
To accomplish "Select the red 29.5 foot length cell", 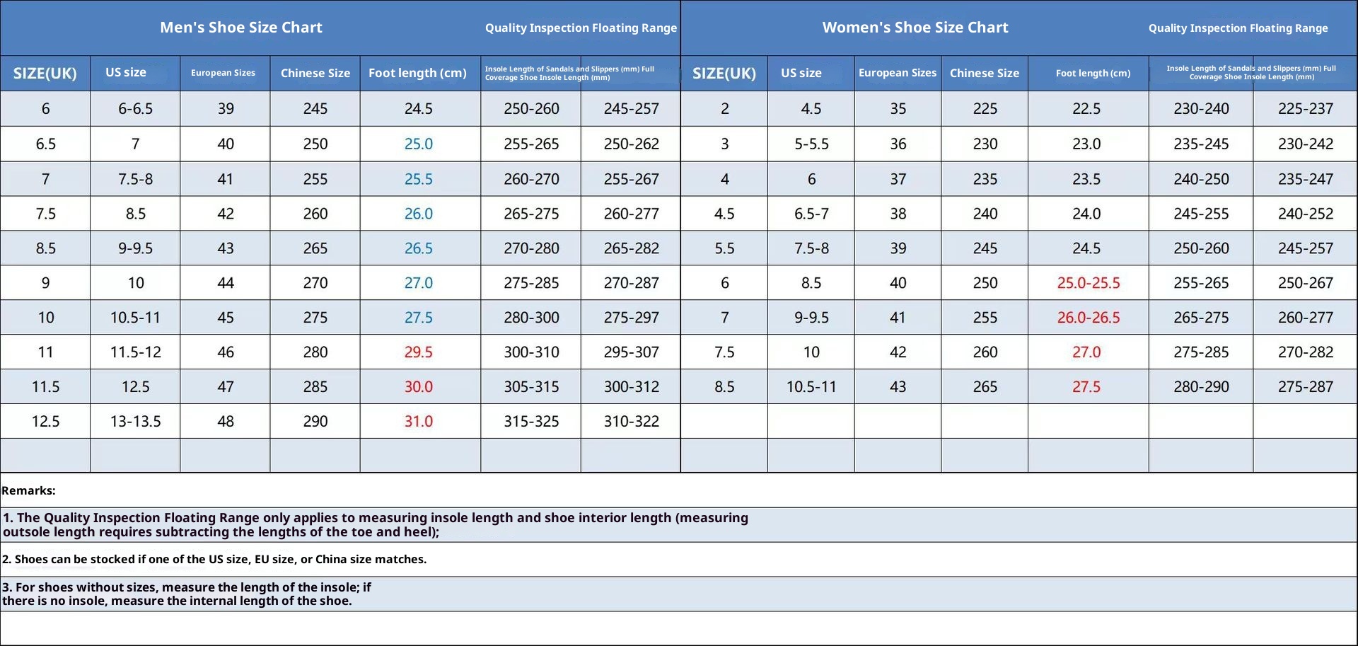I will click(418, 352).
